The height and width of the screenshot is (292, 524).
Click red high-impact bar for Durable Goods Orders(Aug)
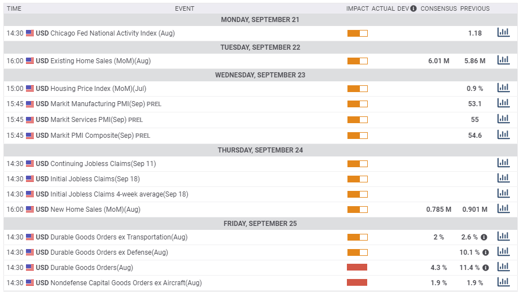(x=357, y=267)
